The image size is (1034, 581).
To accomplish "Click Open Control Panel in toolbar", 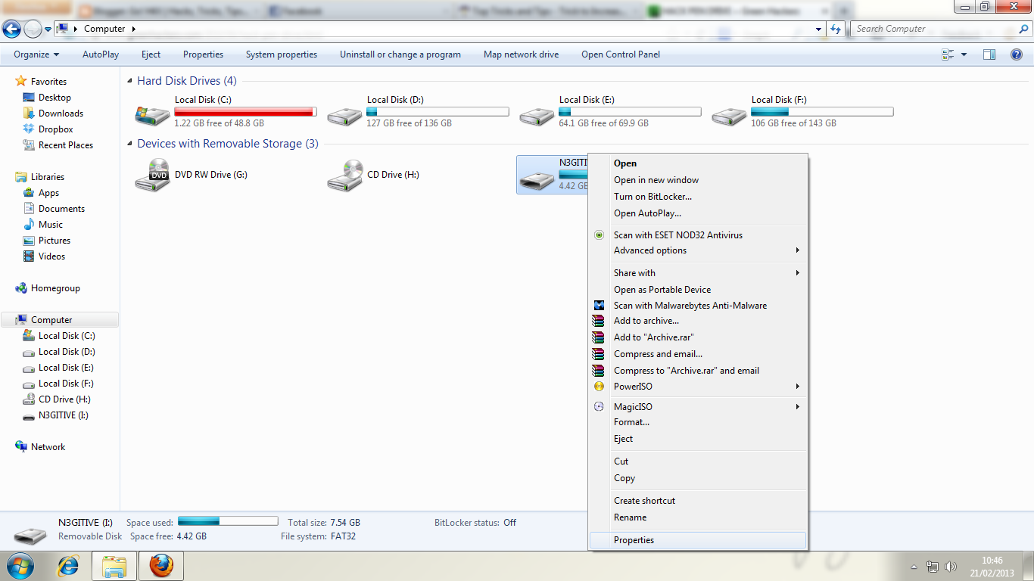I will tap(621, 54).
